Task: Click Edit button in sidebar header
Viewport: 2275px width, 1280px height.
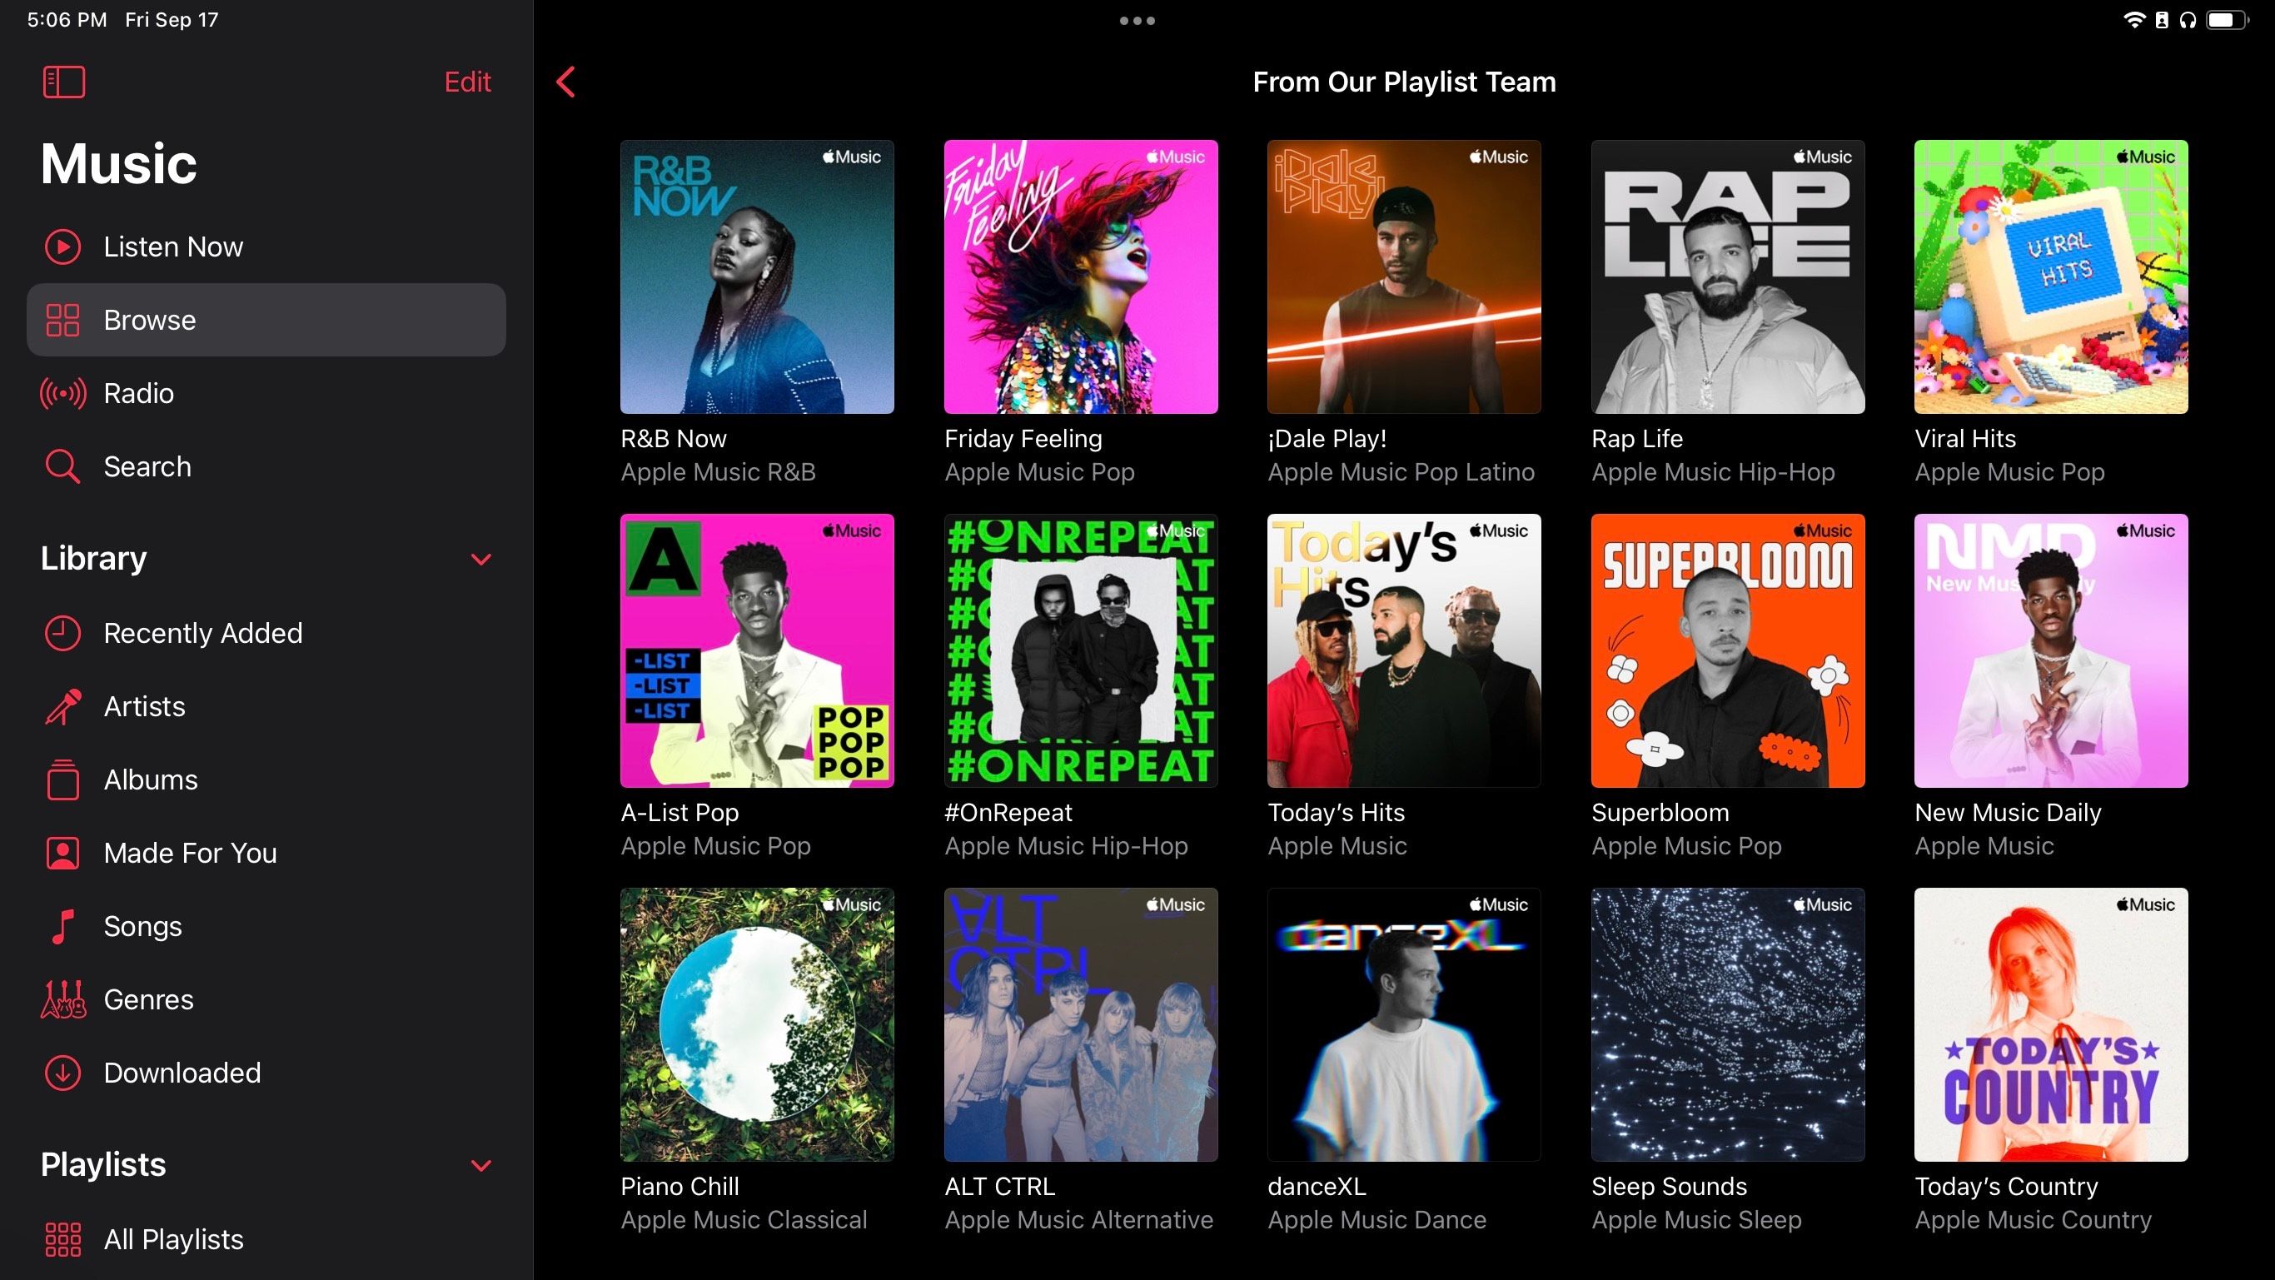Action: pos(469,80)
